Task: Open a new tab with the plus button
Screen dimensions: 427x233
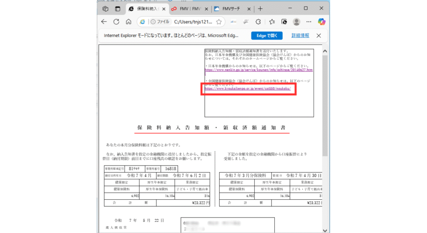Action: click(260, 9)
